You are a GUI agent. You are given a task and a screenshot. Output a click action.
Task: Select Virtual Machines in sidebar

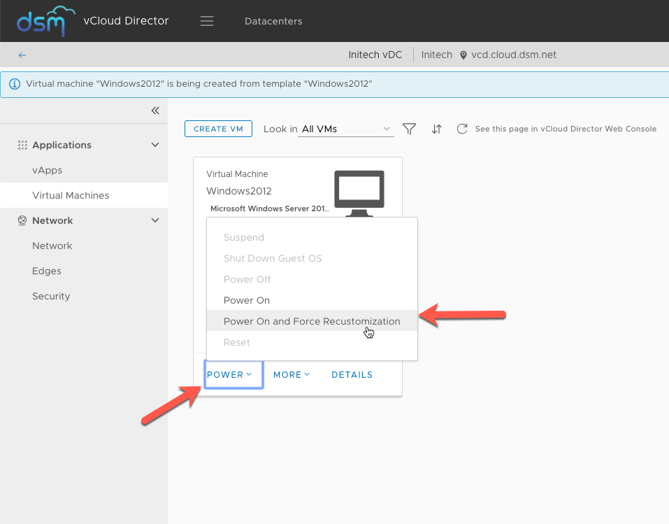[84, 195]
